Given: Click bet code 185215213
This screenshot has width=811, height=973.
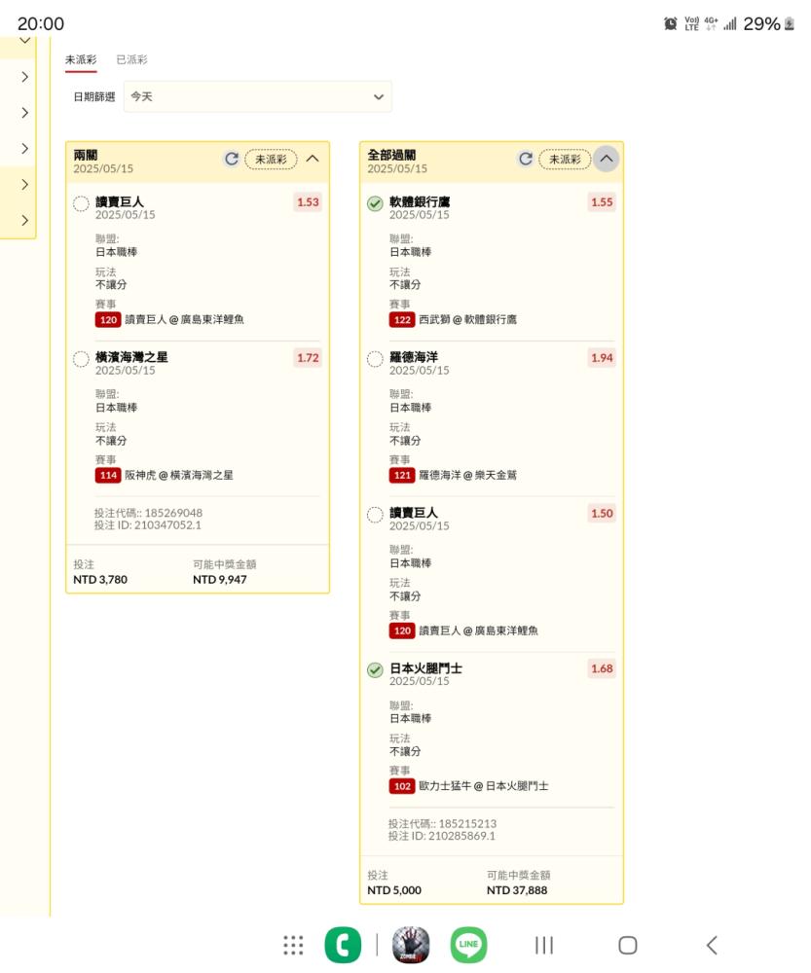Looking at the screenshot, I should 467,824.
